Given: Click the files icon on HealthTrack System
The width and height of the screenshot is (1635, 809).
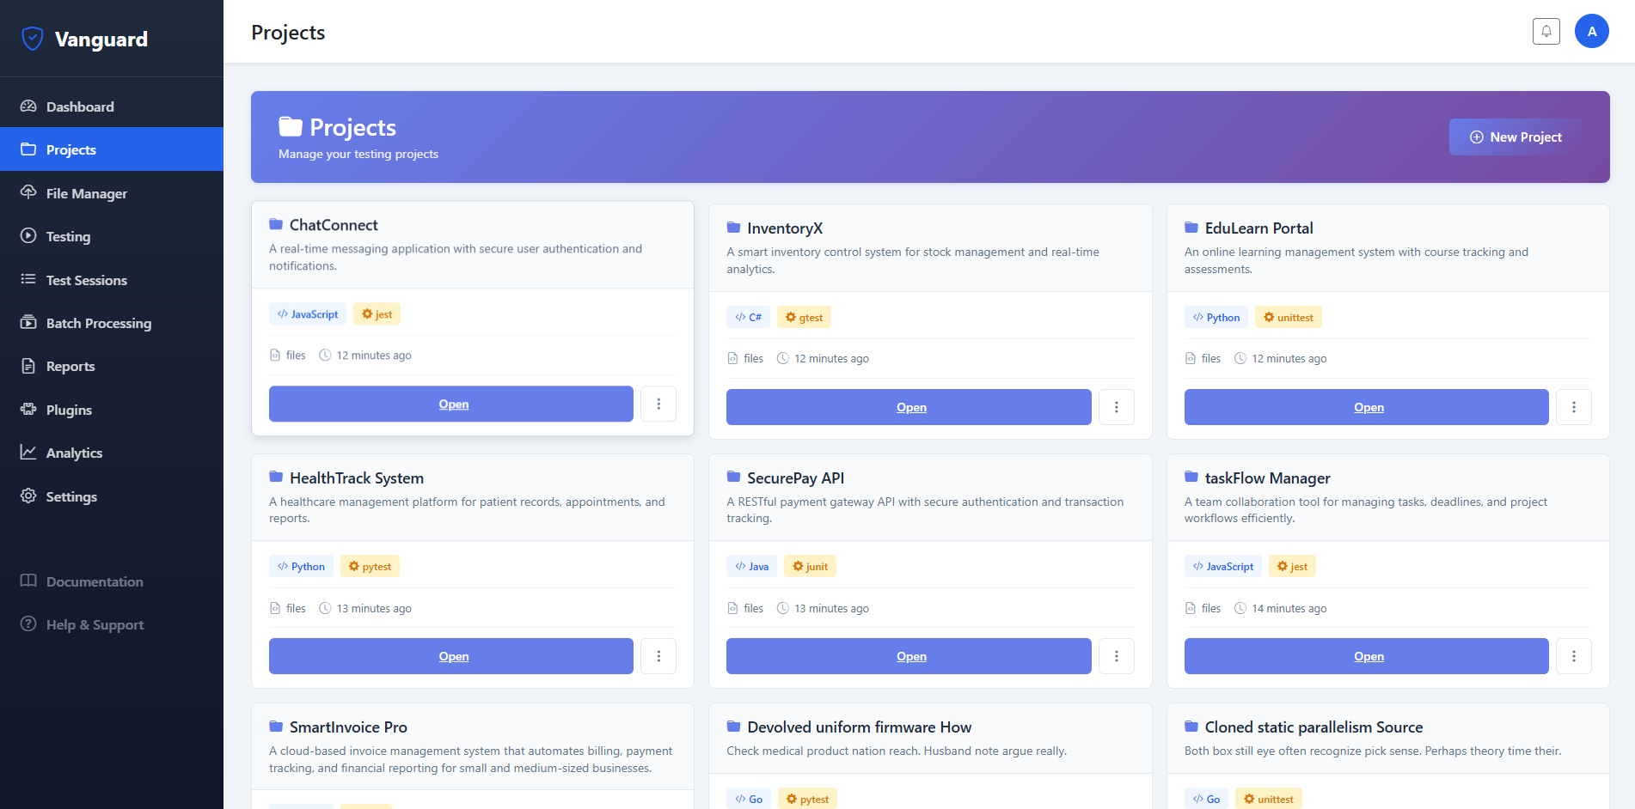Looking at the screenshot, I should pos(275,608).
